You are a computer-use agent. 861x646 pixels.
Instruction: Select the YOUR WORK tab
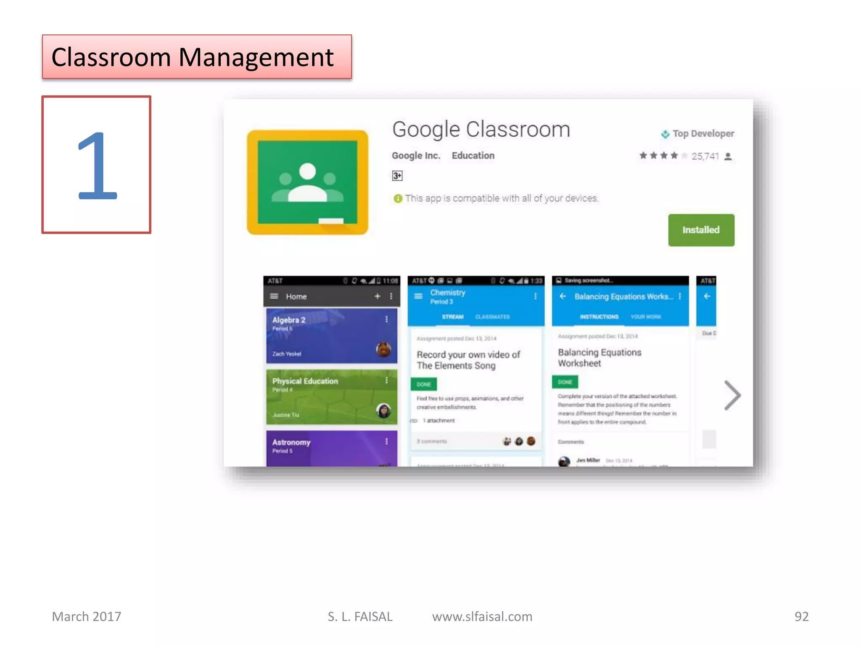click(645, 317)
